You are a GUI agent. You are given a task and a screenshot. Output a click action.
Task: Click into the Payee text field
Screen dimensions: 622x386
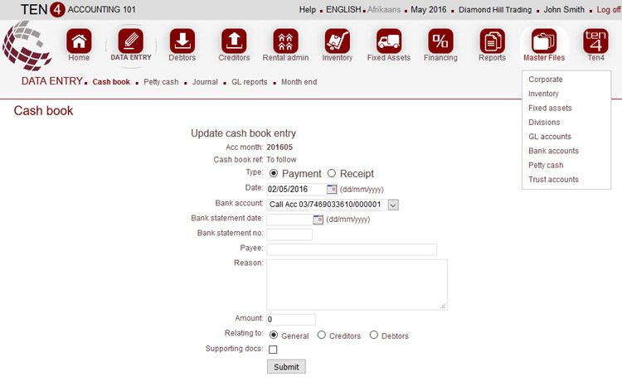coord(351,249)
